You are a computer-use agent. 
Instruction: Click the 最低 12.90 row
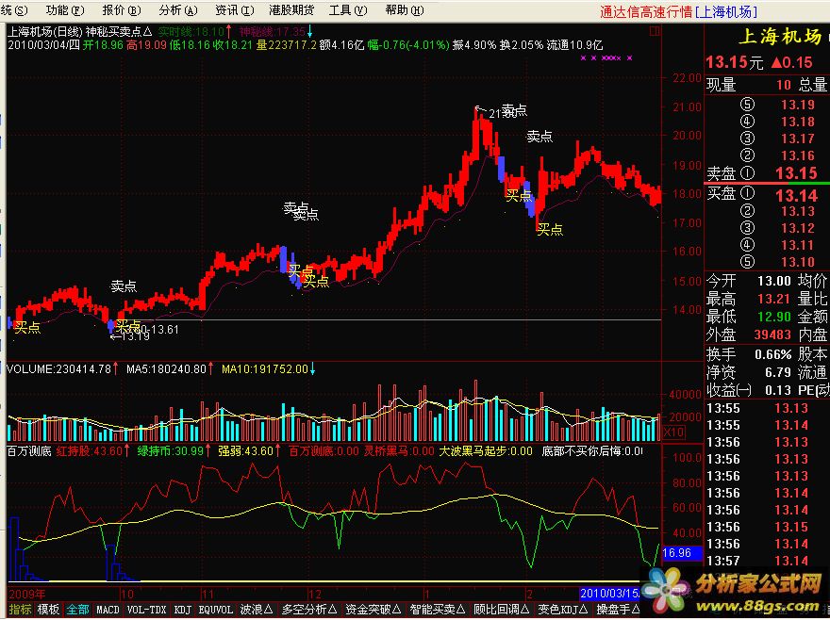coord(749,317)
